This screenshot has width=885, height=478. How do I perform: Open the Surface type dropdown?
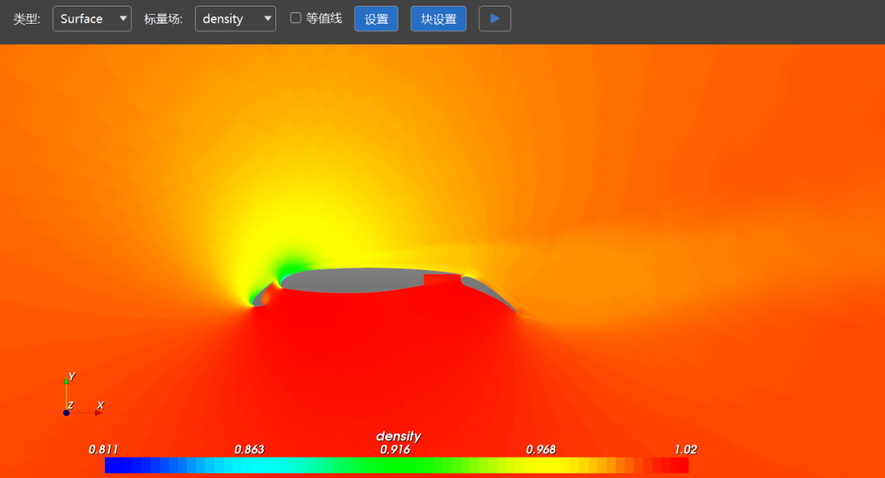pyautogui.click(x=92, y=19)
